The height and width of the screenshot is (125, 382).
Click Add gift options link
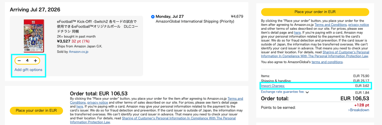28,70
